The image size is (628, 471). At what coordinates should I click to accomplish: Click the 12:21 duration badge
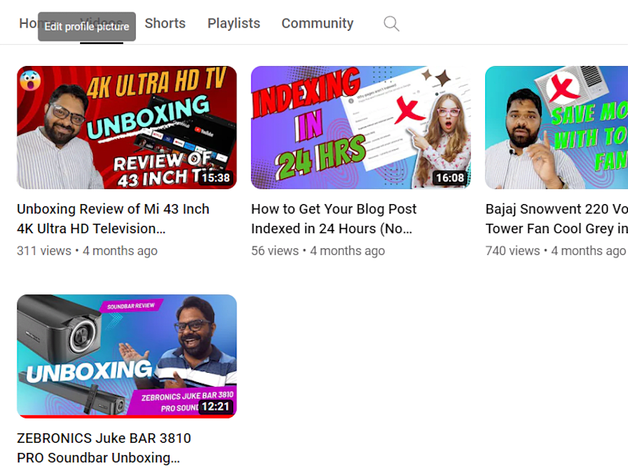215,407
